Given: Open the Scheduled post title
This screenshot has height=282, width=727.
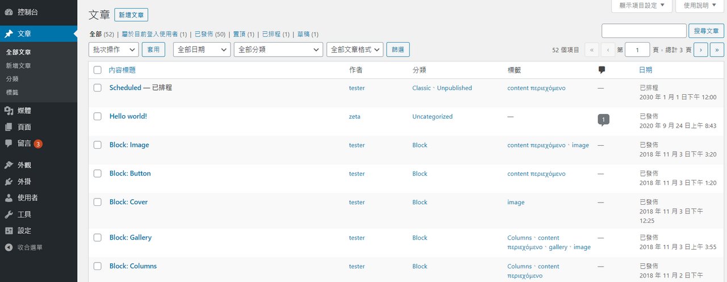Looking at the screenshot, I should point(125,88).
